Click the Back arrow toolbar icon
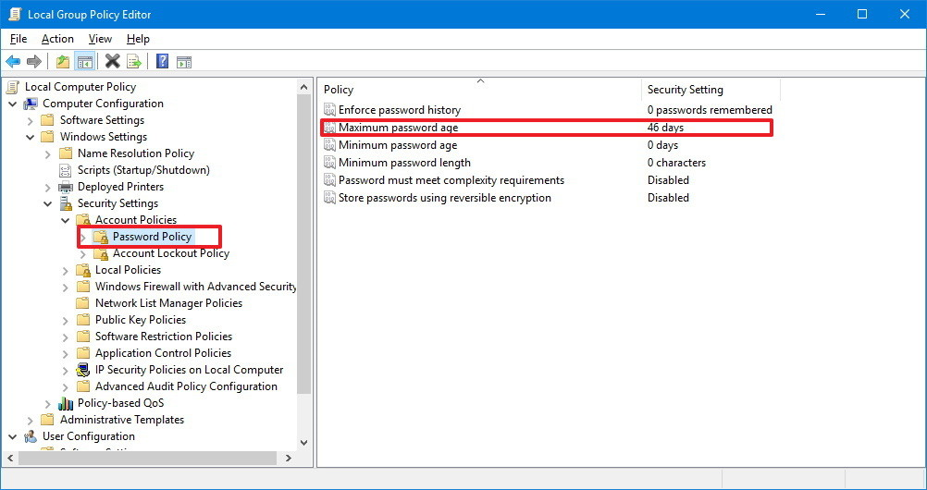Image resolution: width=927 pixels, height=490 pixels. pyautogui.click(x=13, y=62)
